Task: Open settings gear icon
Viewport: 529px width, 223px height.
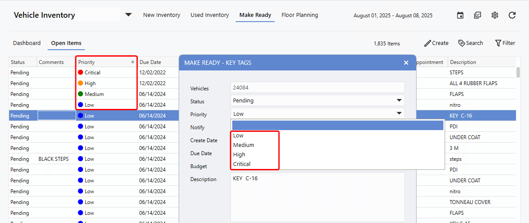Action: (495, 15)
